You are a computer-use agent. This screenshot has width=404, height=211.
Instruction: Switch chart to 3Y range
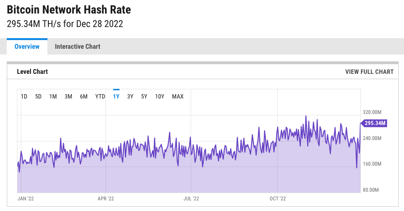tap(130, 97)
